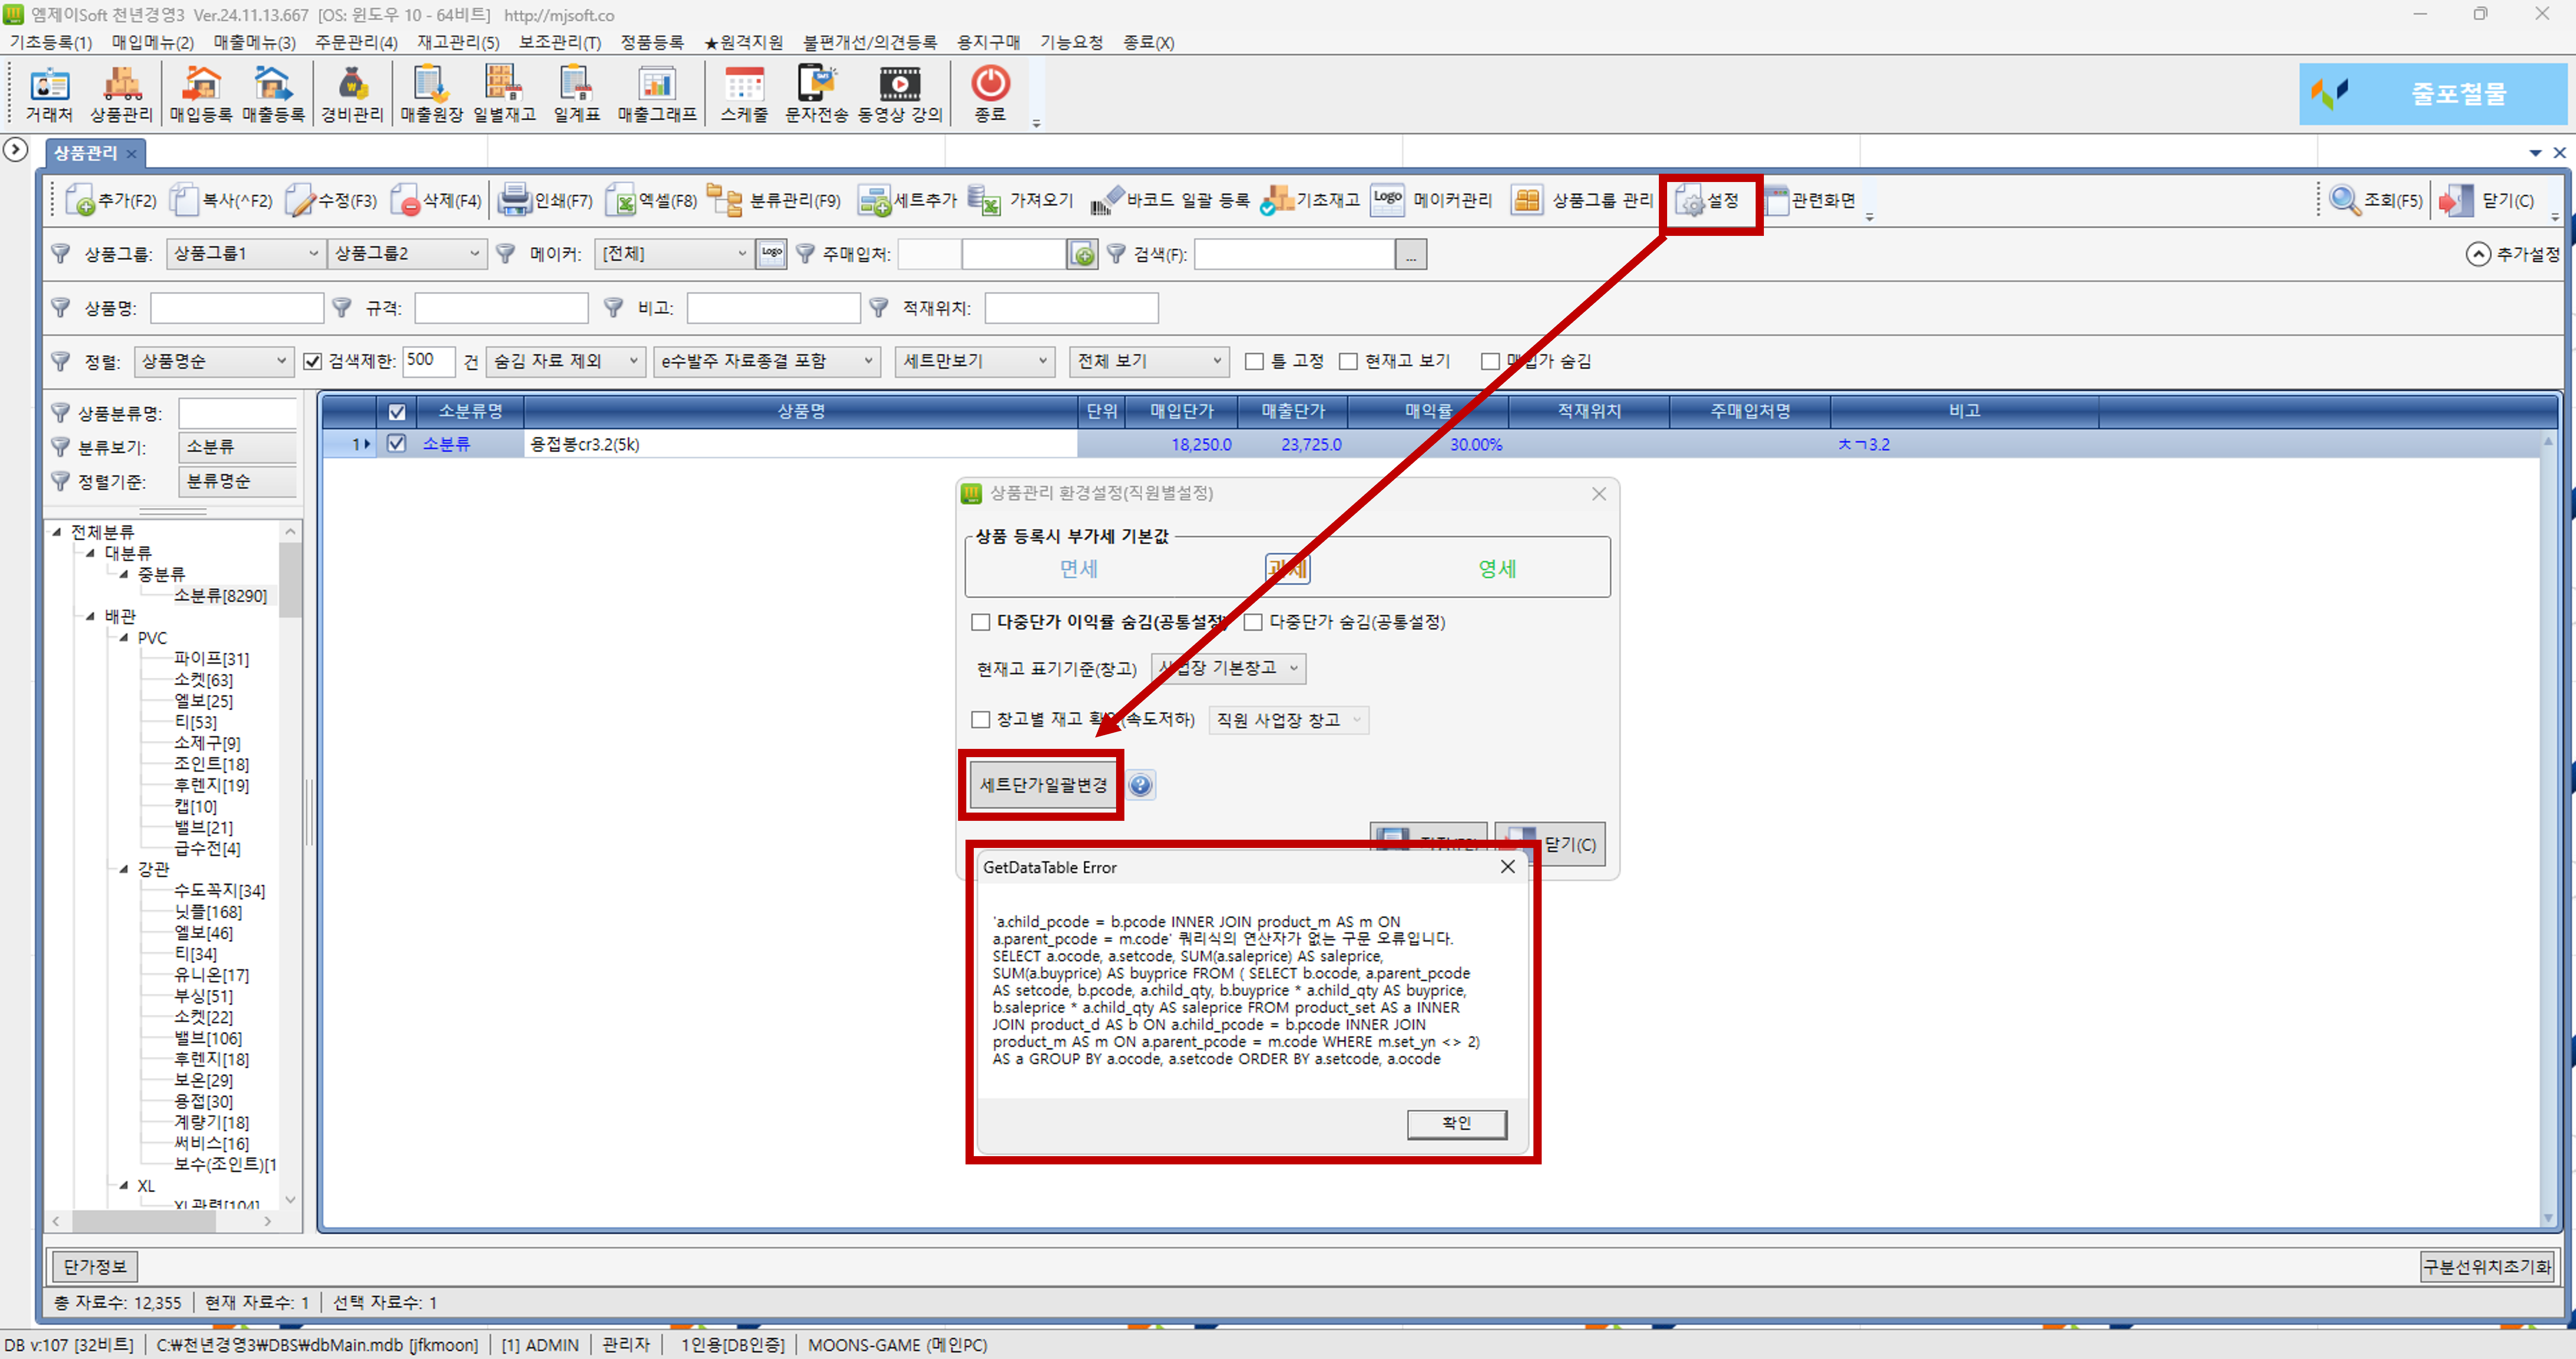The width and height of the screenshot is (2576, 1359).
Task: Toggle 검색제한 checkbox
Action: click(x=313, y=362)
